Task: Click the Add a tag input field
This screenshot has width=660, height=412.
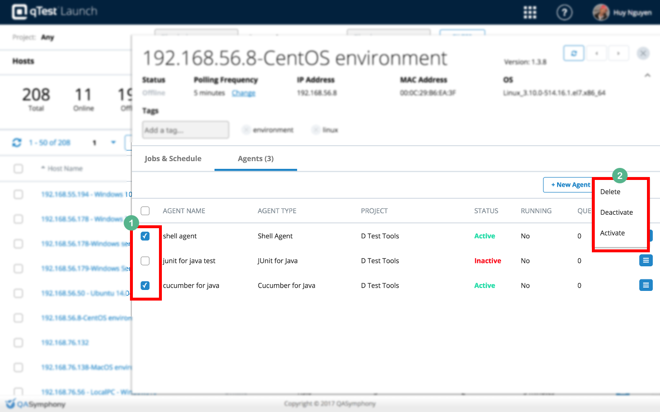Action: pos(186,130)
